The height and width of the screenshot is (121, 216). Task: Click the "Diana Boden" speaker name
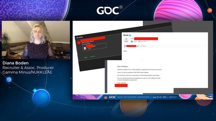[16, 63]
